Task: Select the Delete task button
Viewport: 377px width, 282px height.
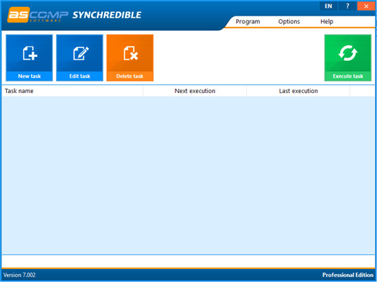Action: coord(130,57)
